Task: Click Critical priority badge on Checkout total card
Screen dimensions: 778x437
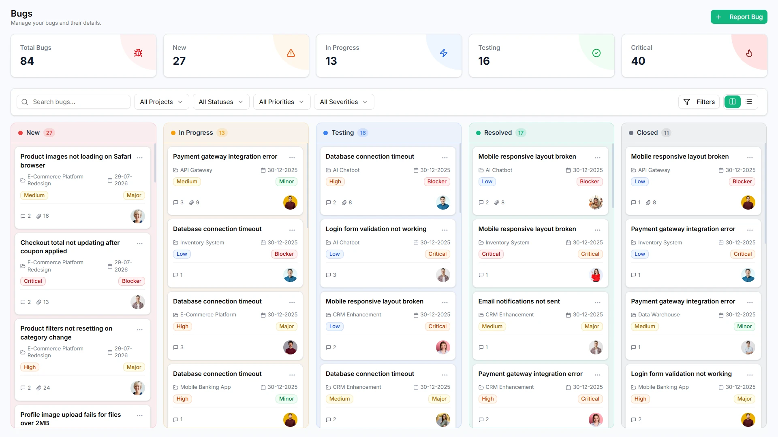Action: click(33, 281)
